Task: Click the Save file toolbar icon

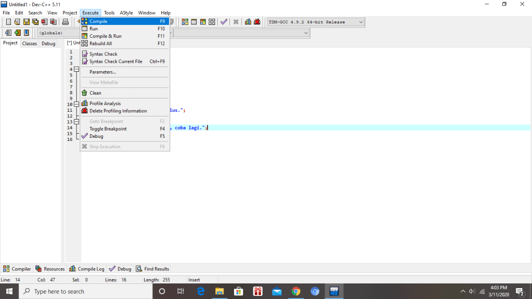Action: 26,22
